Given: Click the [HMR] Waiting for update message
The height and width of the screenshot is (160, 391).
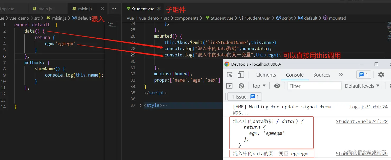Looking at the screenshot, I should 282,110.
